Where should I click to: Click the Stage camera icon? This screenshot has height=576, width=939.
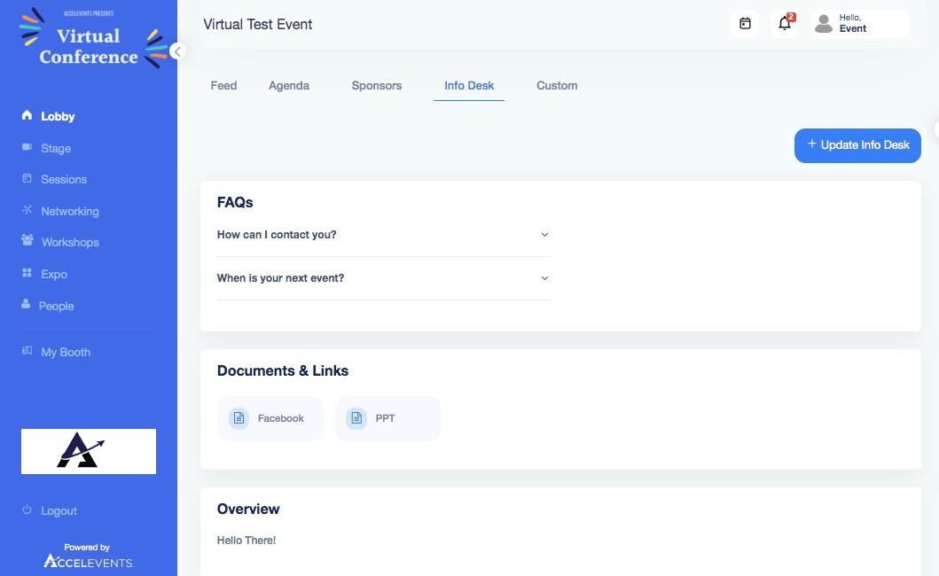click(27, 148)
